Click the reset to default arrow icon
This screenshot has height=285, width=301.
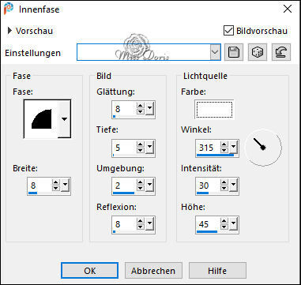281,52
